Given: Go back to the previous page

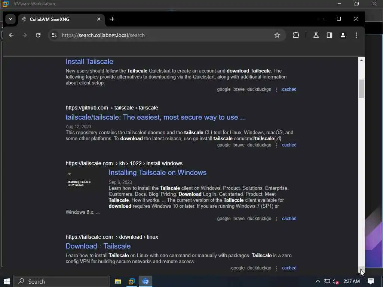Looking at the screenshot, I should [11, 35].
